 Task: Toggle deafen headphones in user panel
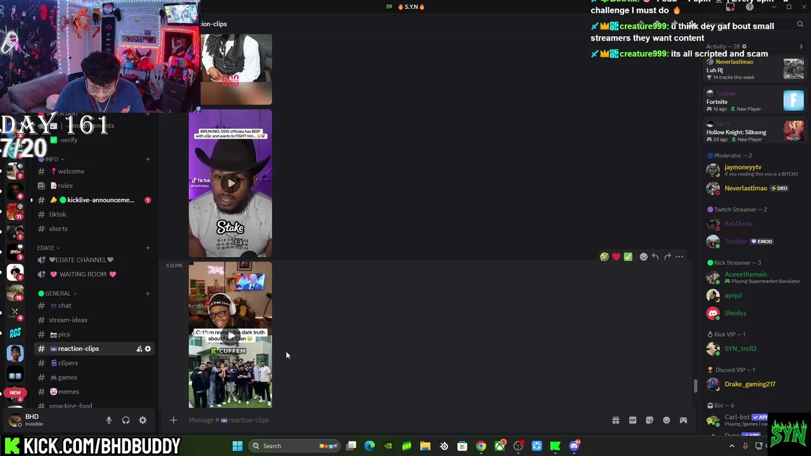coord(125,420)
